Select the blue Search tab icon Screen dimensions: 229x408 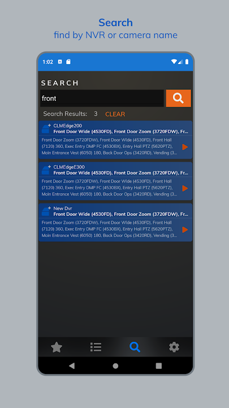[135, 347]
